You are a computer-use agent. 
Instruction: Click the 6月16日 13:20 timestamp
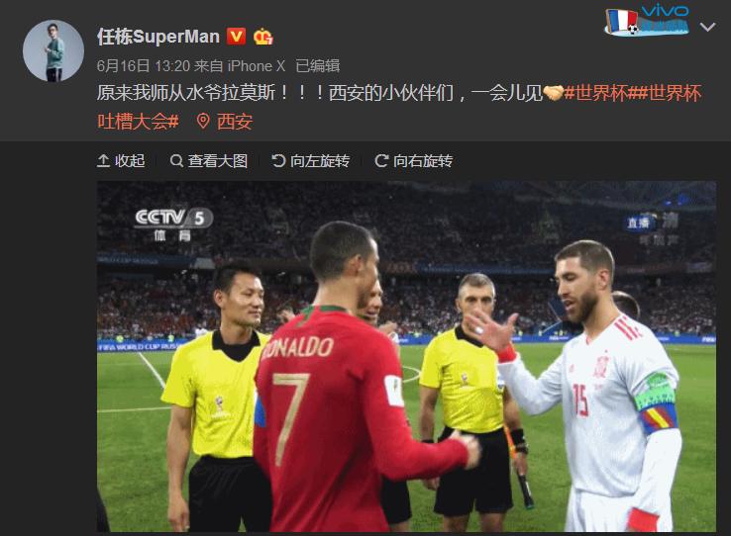143,66
